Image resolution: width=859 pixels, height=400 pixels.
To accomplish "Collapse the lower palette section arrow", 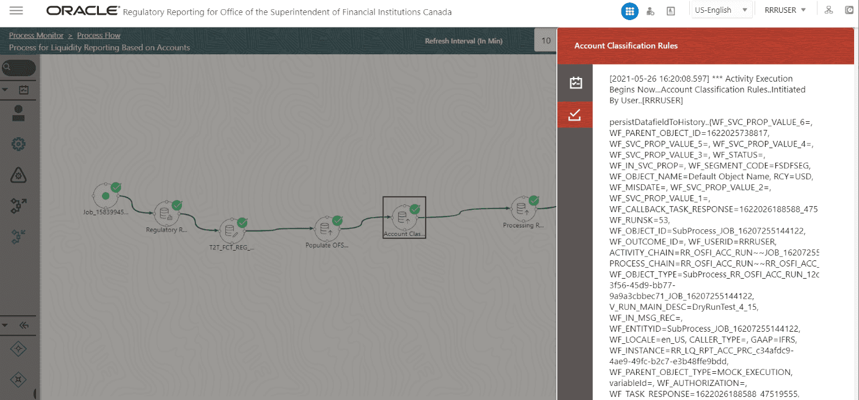I will point(5,325).
